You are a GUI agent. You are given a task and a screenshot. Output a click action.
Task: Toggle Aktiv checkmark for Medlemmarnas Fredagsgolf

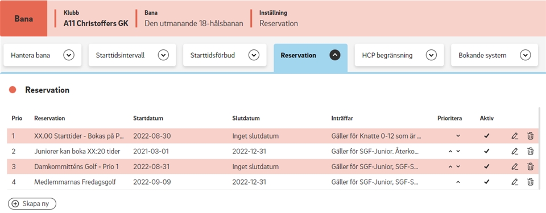[487, 182]
